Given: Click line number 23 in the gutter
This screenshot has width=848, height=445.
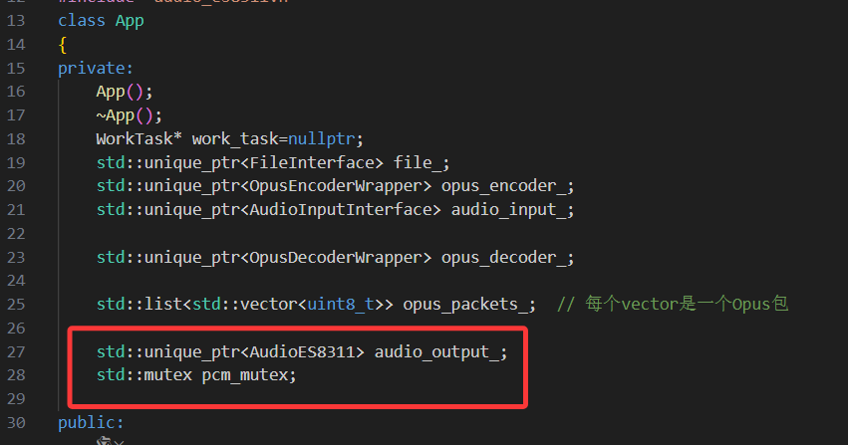Looking at the screenshot, I should (16, 258).
